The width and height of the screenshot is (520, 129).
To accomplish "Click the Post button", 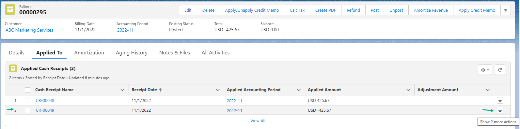I will click(375, 10).
